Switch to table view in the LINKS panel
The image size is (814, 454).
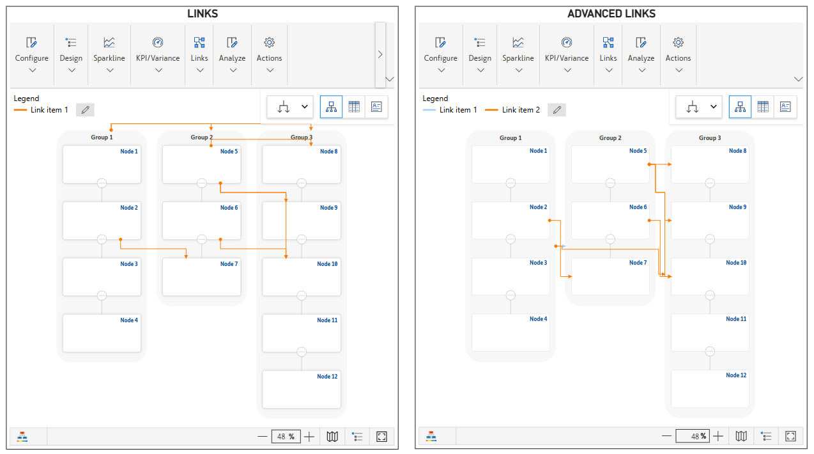(354, 107)
